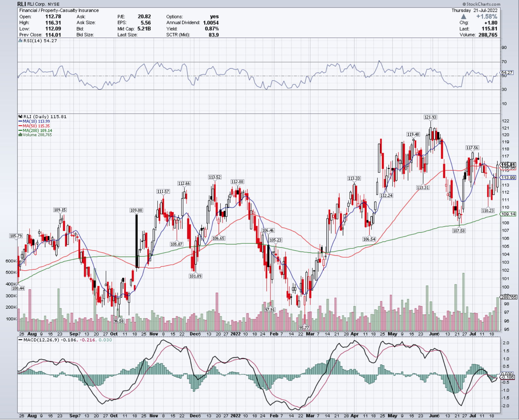Click the 113.31 price annotation
519x420 pixels.
(423, 188)
